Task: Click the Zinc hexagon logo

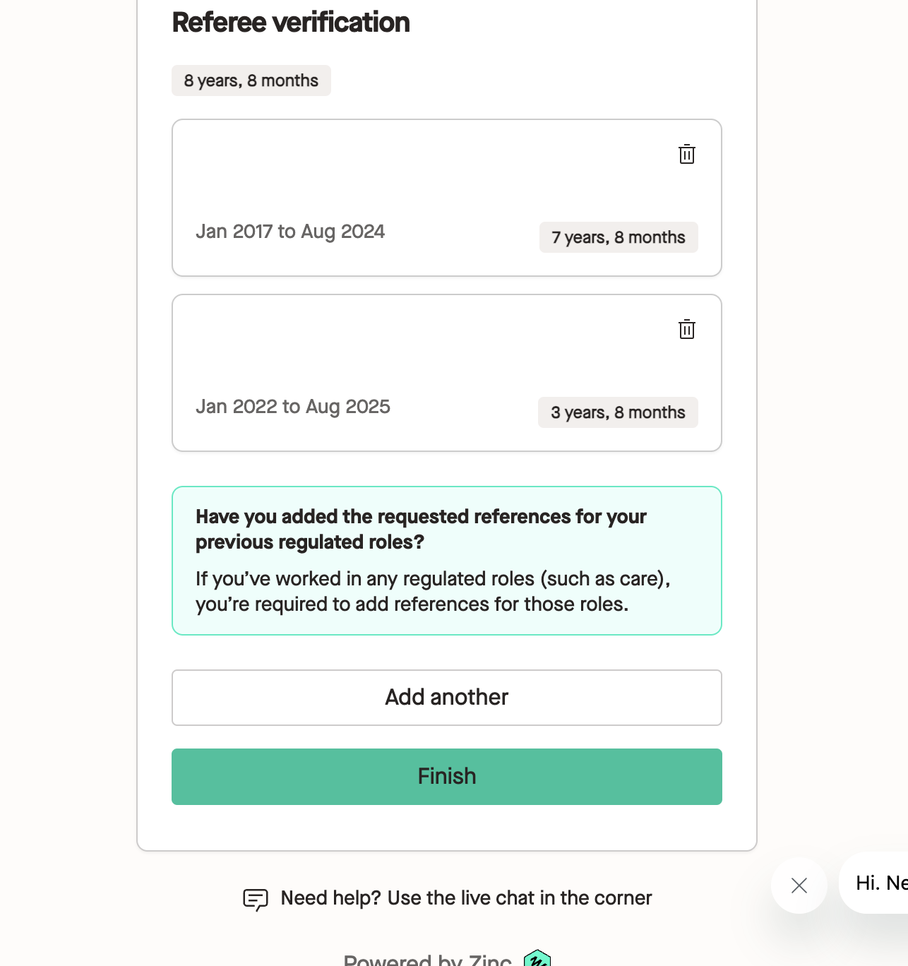Action: pyautogui.click(x=537, y=959)
